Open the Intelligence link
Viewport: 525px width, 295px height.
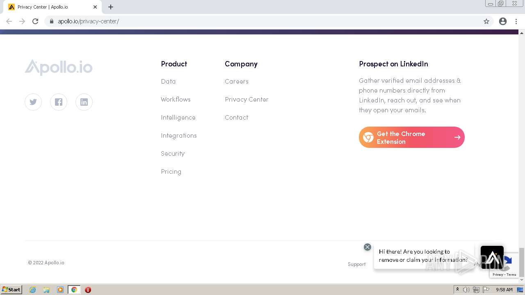click(178, 118)
